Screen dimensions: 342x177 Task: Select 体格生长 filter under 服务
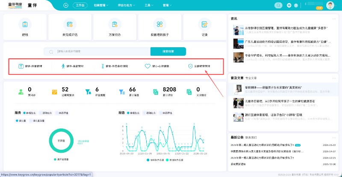pyautogui.click(x=29, y=113)
